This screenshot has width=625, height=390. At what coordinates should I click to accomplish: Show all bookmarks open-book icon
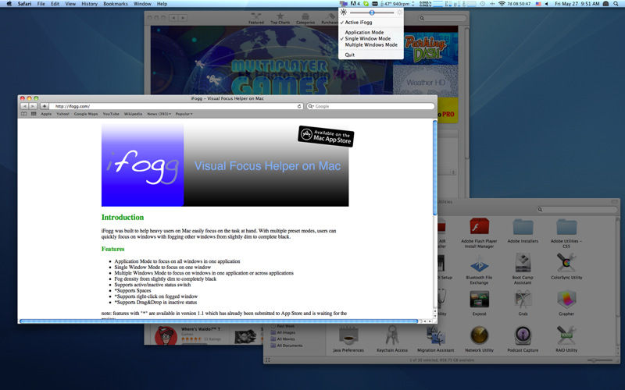coord(24,114)
